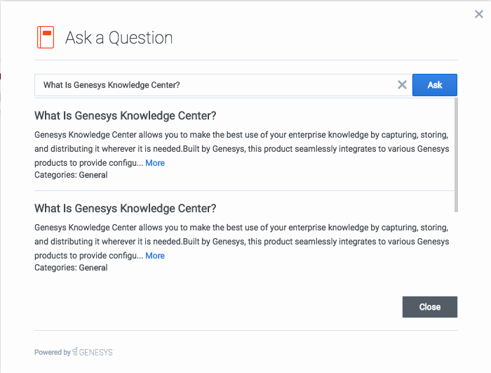The image size is (491, 373).
Task: Dismiss dialog using top-right X icon
Action: pos(478,14)
